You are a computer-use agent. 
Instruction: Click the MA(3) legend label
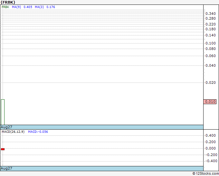point(39,7)
